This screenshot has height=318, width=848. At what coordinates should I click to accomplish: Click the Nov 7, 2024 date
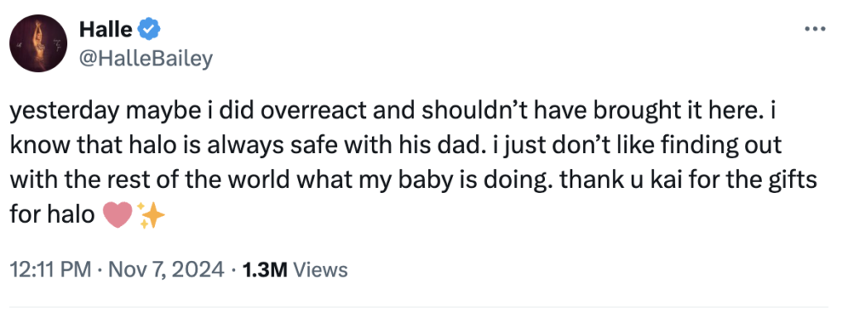(x=165, y=269)
